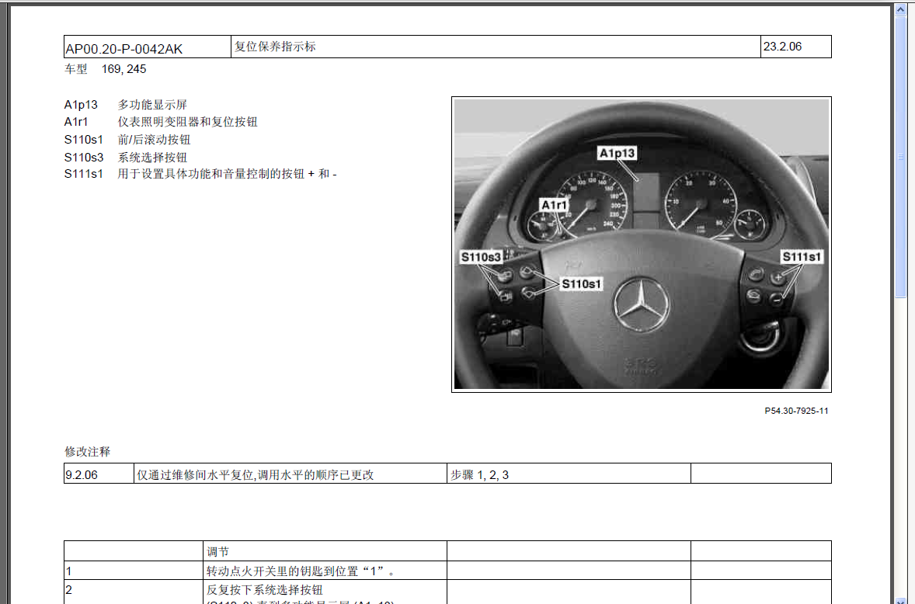Click the cell 步骤 1, 2, 3

569,474
